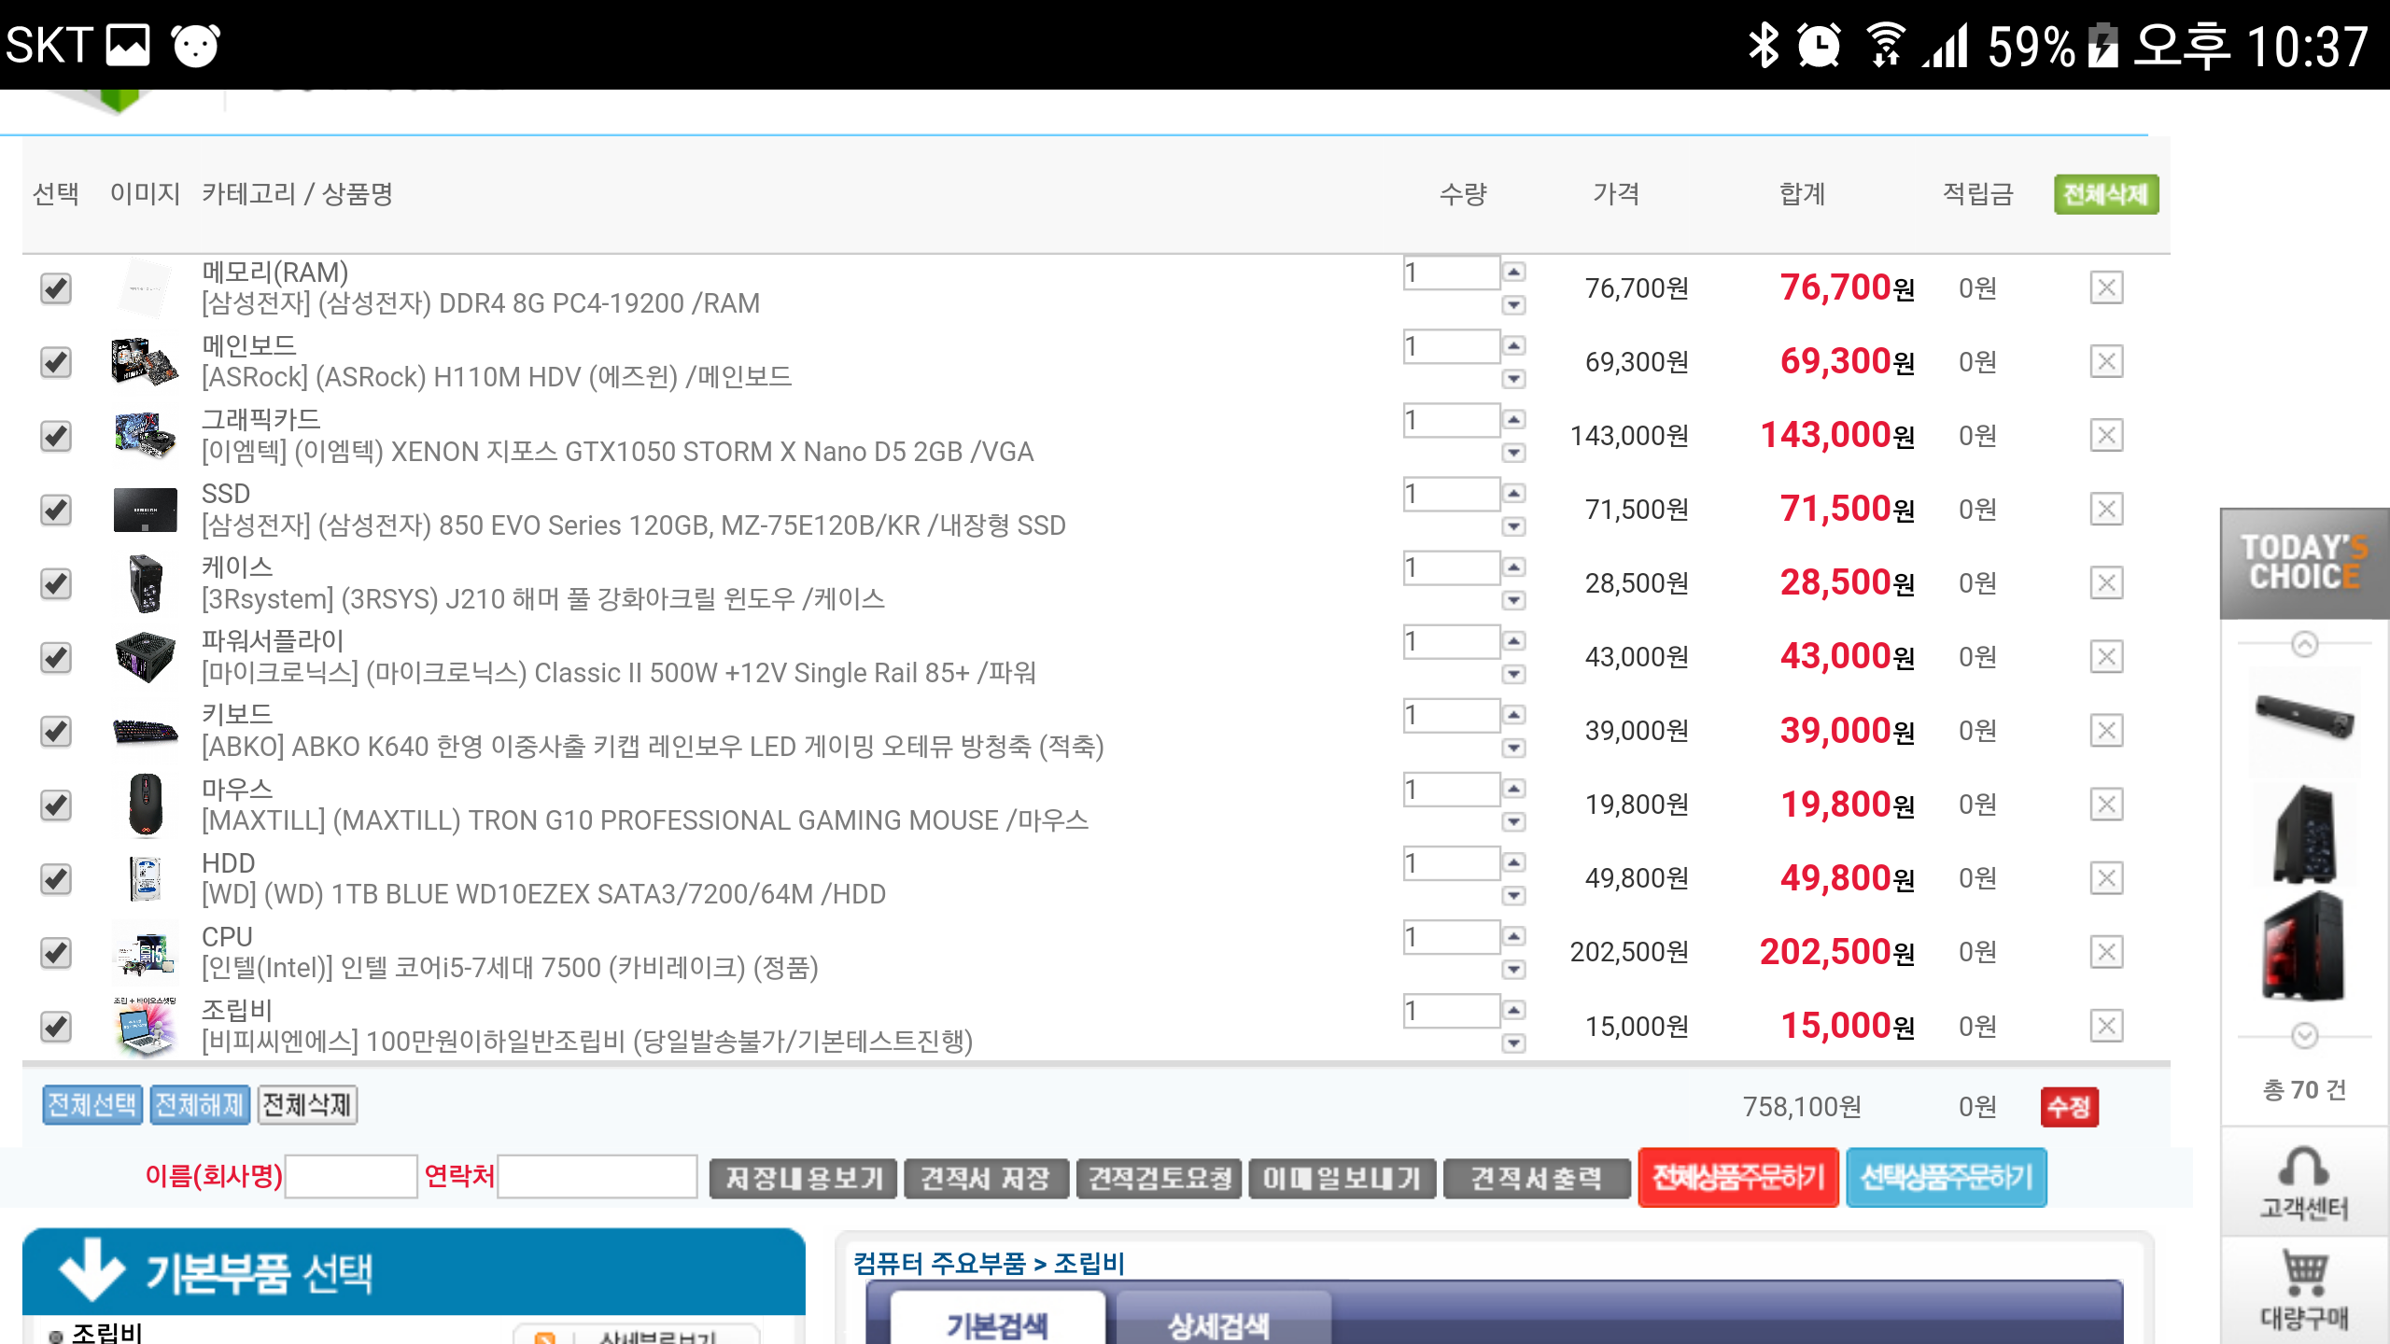The height and width of the screenshot is (1344, 2390).
Task: Click the blue 전체선택 button
Action: tap(92, 1105)
